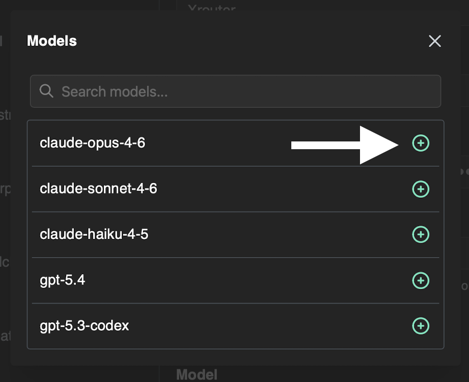Select the claude-opus-4-6 model name

pos(92,143)
